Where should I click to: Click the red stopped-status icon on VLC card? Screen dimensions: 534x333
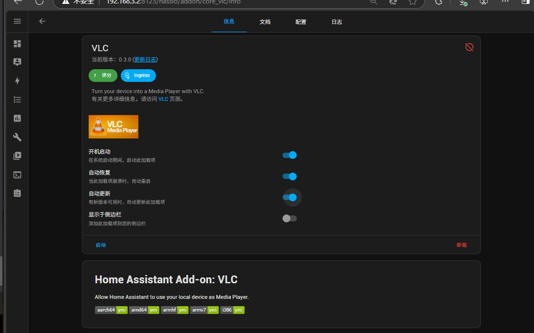[469, 47]
